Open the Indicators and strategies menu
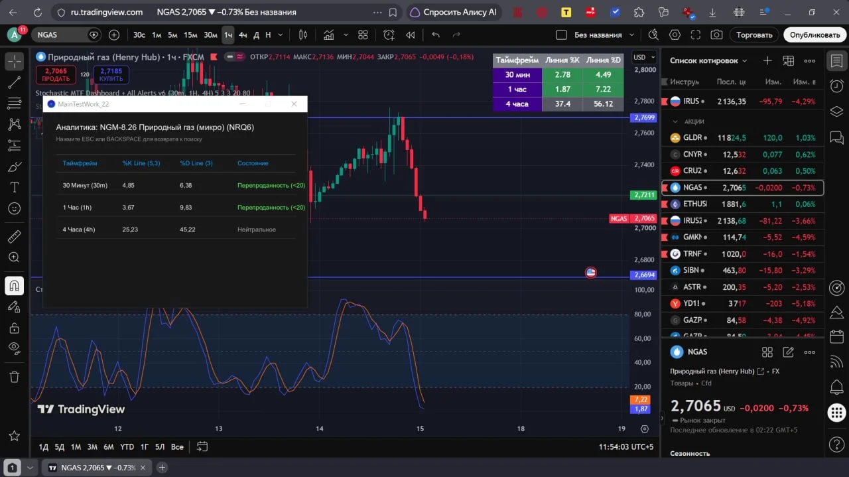Screen dimensions: 849x477 pyautogui.click(x=329, y=35)
